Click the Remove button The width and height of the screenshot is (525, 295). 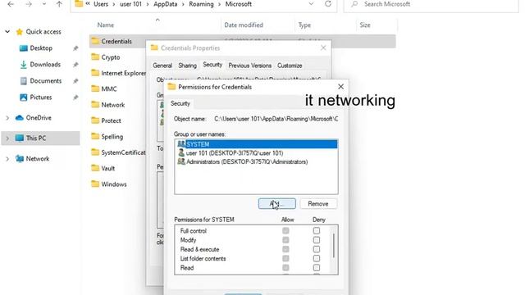click(318, 204)
